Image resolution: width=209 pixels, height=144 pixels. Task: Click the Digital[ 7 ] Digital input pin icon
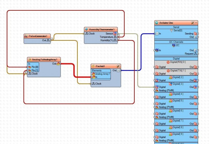point(157,124)
